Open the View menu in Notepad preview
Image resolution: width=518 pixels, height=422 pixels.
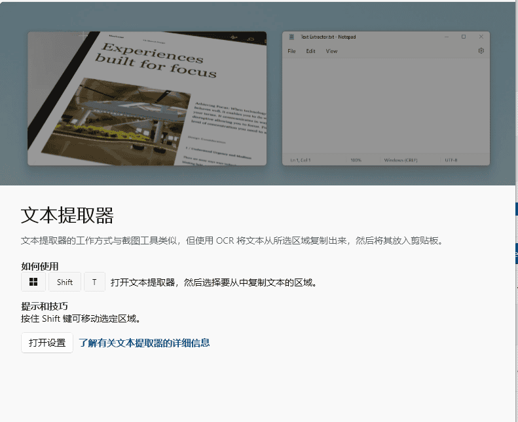tap(331, 51)
